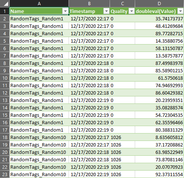This screenshot has height=178, width=184.
Task: Click RandomTags_Random10 name in row 23
Action: [x=39, y=174]
